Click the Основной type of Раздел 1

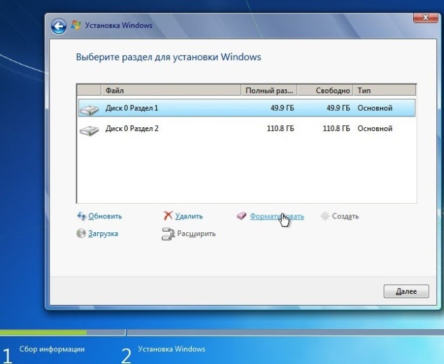(x=375, y=108)
